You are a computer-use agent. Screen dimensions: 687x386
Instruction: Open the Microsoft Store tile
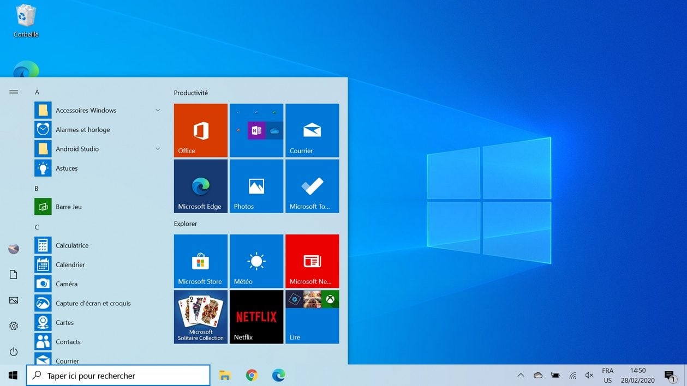[200, 261]
